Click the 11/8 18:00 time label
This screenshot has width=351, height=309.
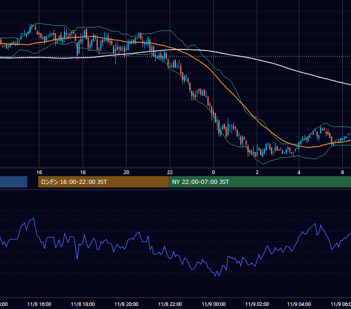click(x=83, y=304)
